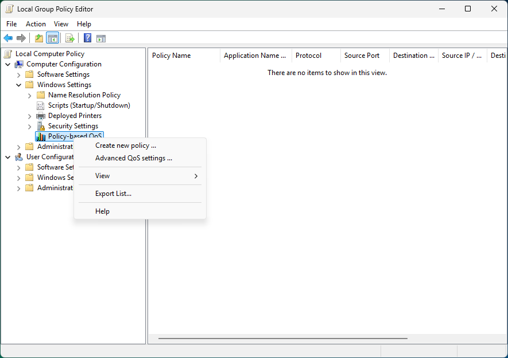Select the Security Settings tree item
Screen dimensions: 508x358
(73, 126)
